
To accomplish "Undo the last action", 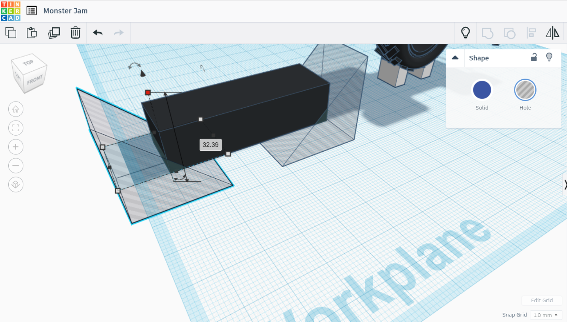I will pos(98,33).
